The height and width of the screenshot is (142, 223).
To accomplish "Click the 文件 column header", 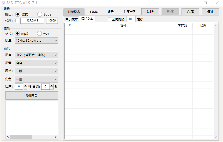I will (x=123, y=26).
